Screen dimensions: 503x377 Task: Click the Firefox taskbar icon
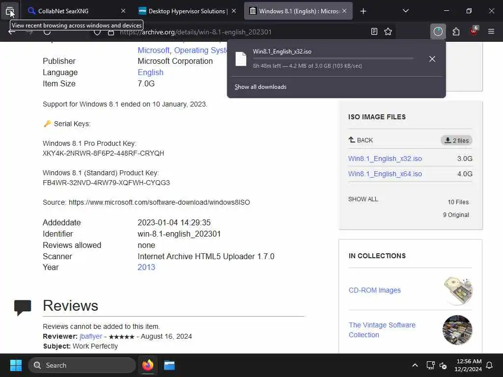click(x=148, y=365)
